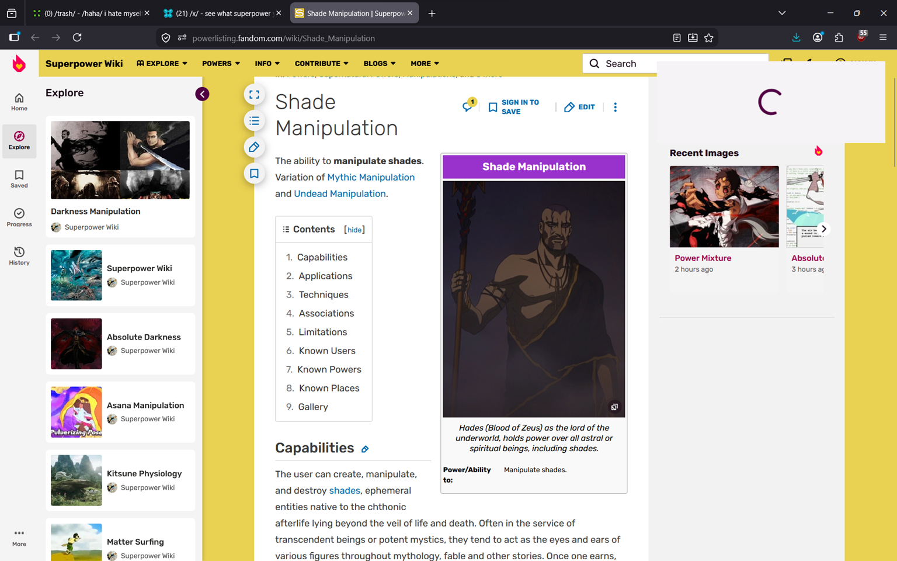Go to Home in the left sidebar
897x561 pixels.
[19, 102]
